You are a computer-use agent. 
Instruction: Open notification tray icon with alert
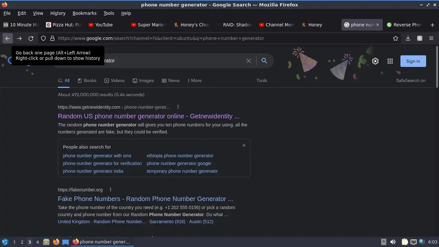click(x=422, y=242)
